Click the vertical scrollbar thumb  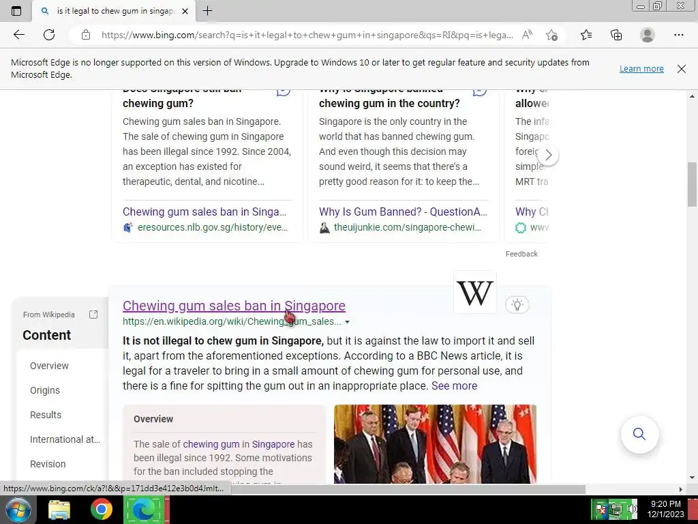[x=692, y=184]
